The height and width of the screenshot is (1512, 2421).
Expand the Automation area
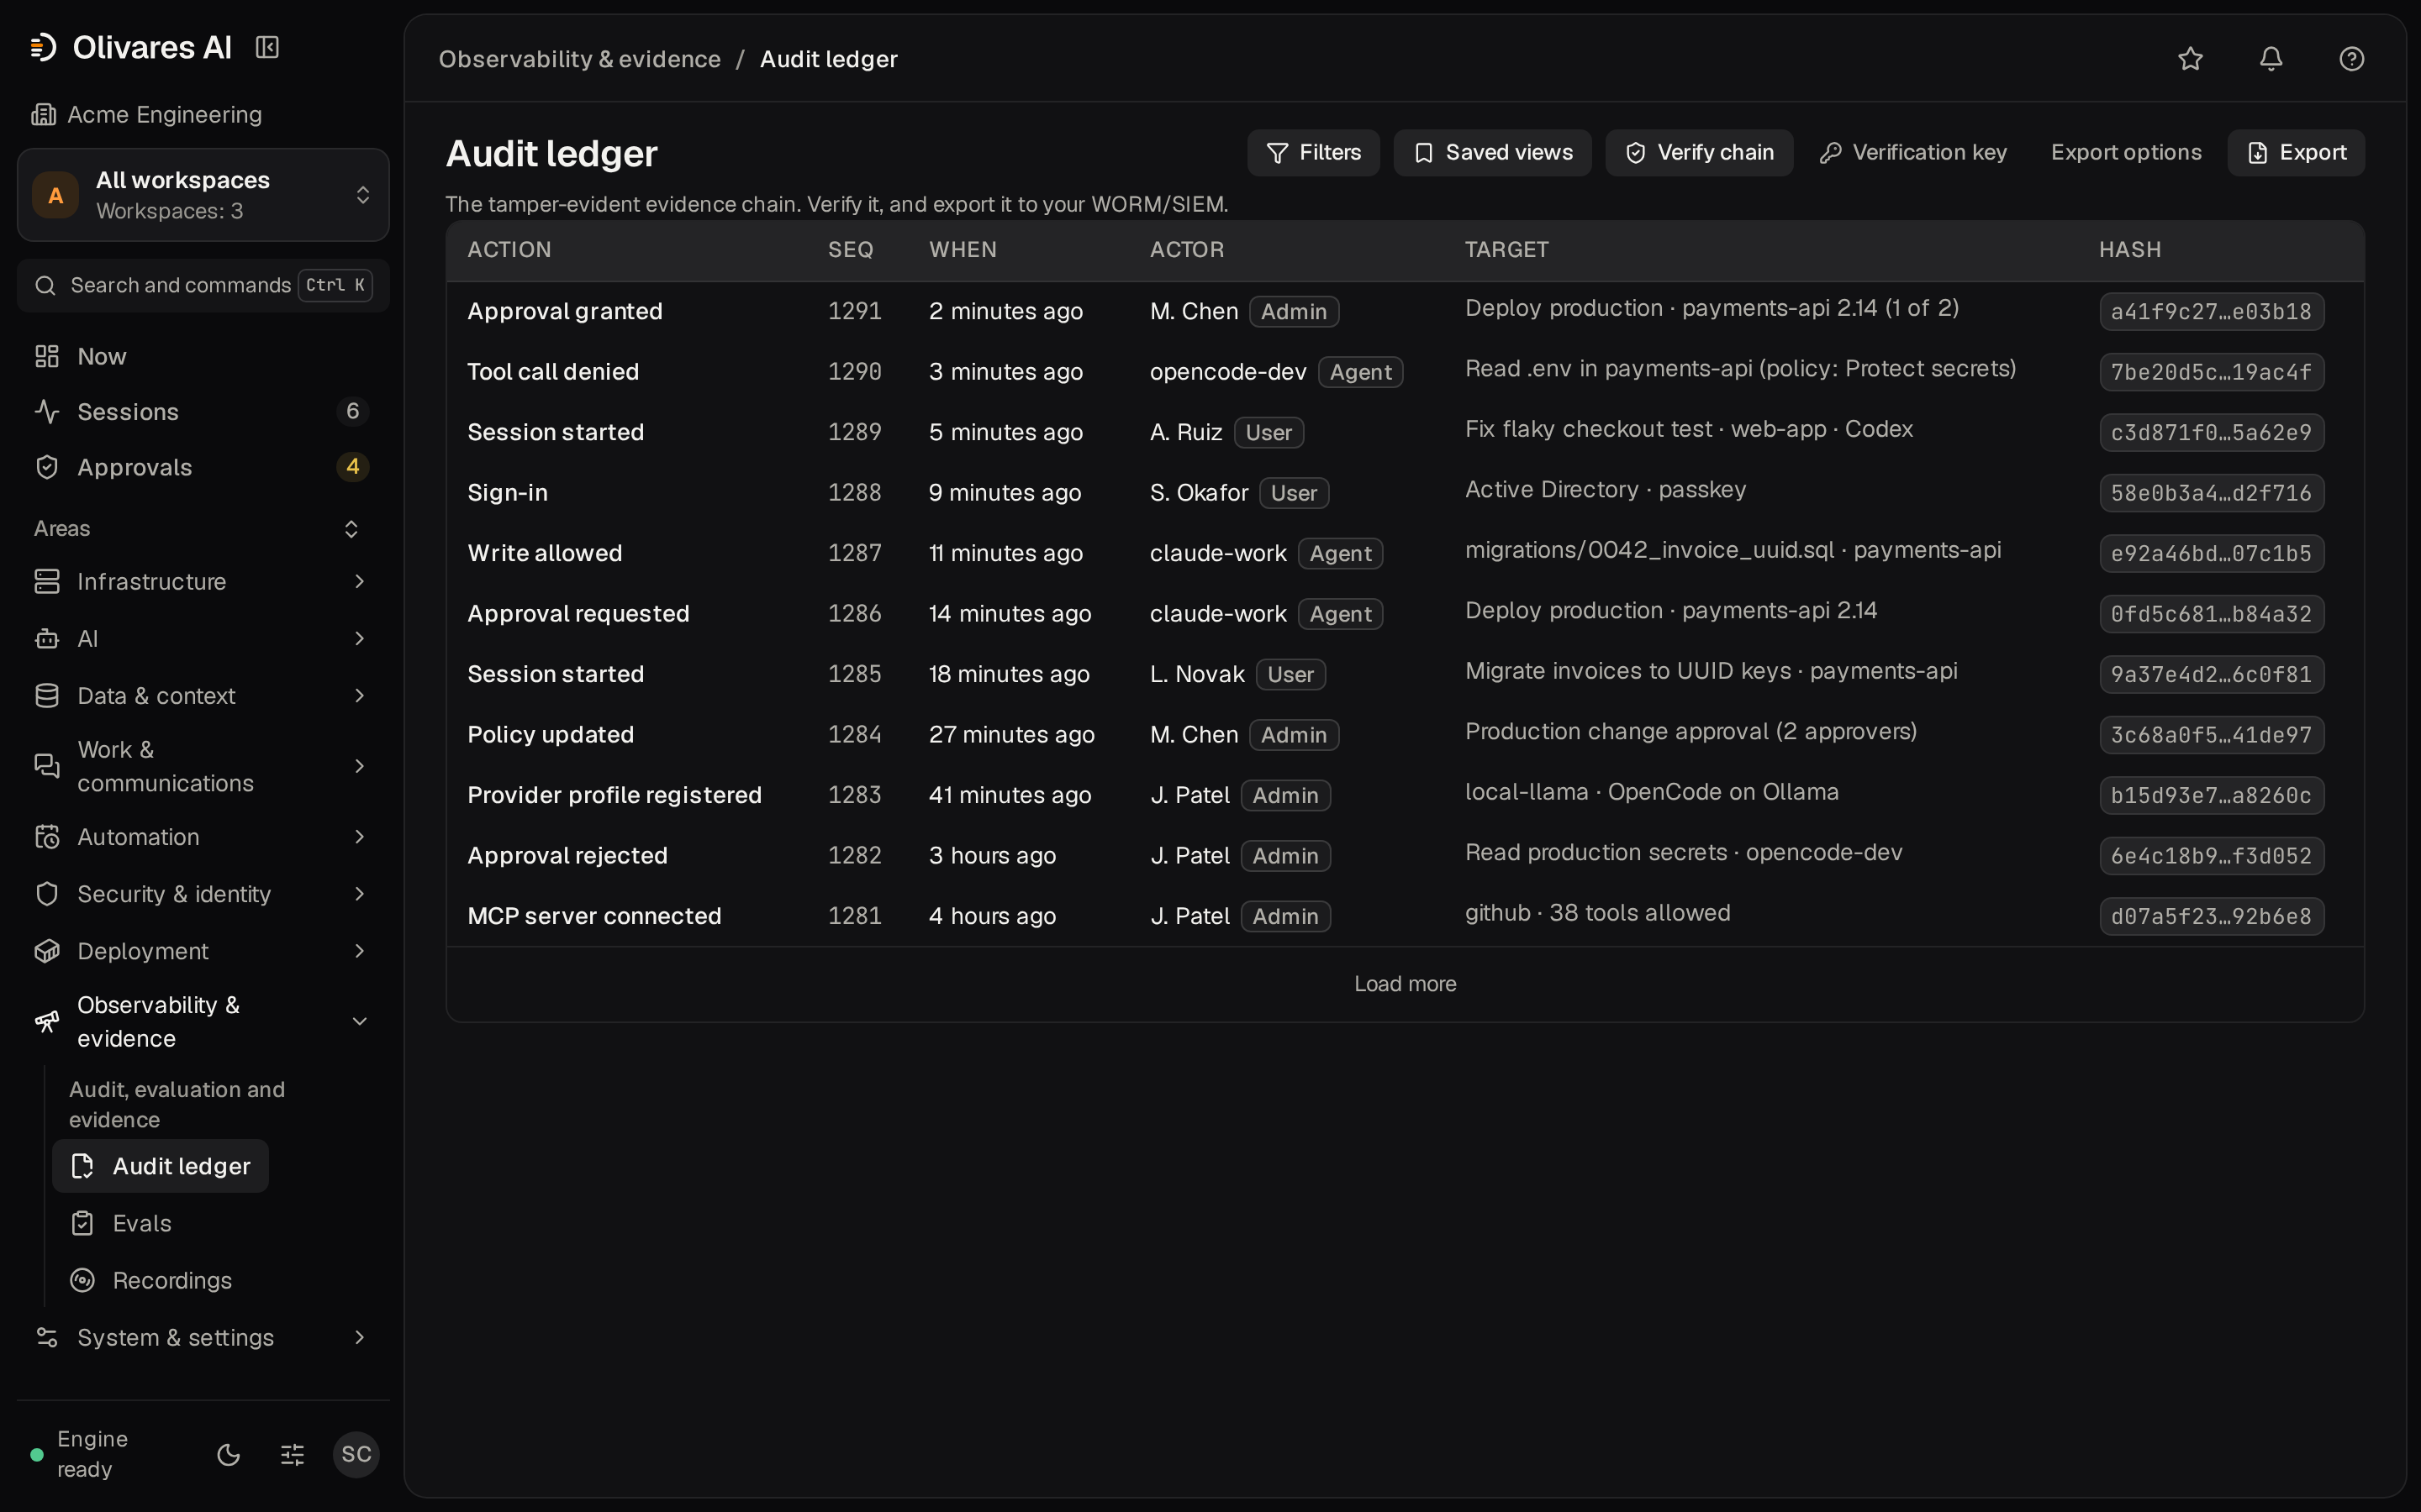(203, 837)
